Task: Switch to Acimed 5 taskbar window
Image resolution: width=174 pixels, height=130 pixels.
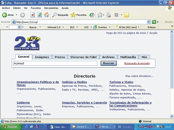Action: click(x=82, y=127)
